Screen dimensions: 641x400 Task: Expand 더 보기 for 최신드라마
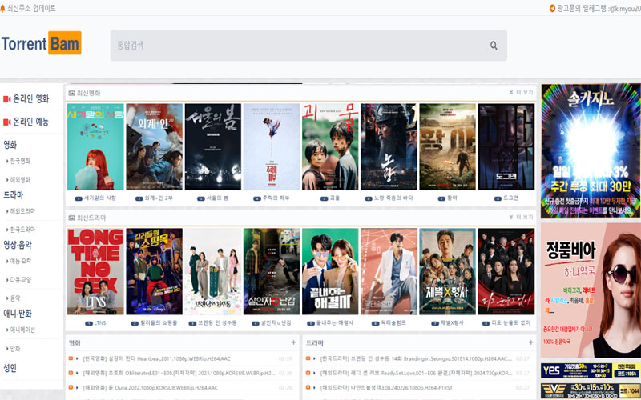[x=521, y=217]
